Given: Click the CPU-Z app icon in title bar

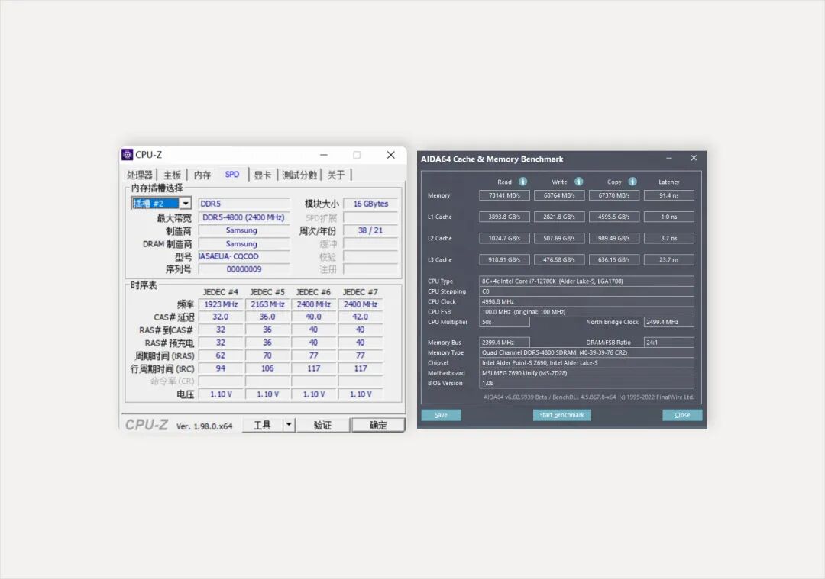Looking at the screenshot, I should coord(128,154).
